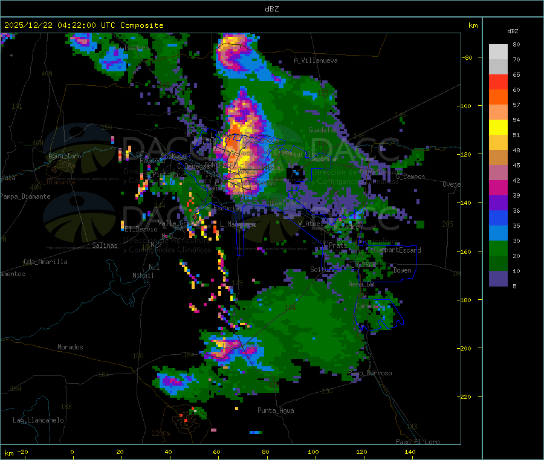Click the 5 value label at legend bottom
Viewport: 544px width, 460px height.
[x=514, y=286]
